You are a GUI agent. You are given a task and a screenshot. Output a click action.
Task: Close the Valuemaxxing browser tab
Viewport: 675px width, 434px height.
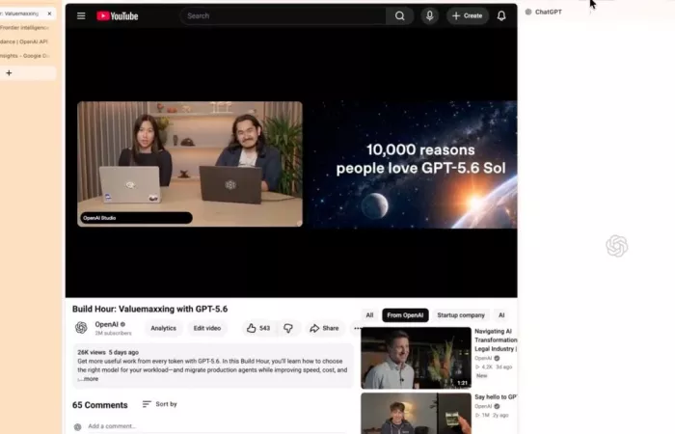(49, 14)
